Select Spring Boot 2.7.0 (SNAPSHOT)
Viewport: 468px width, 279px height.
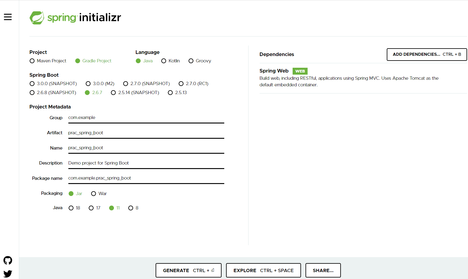click(147, 84)
